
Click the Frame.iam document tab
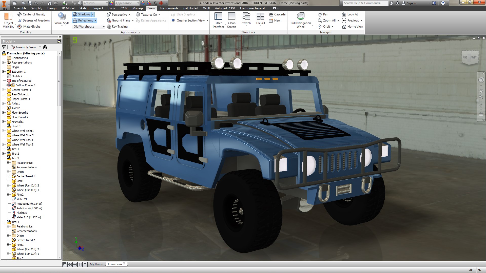coord(116,264)
